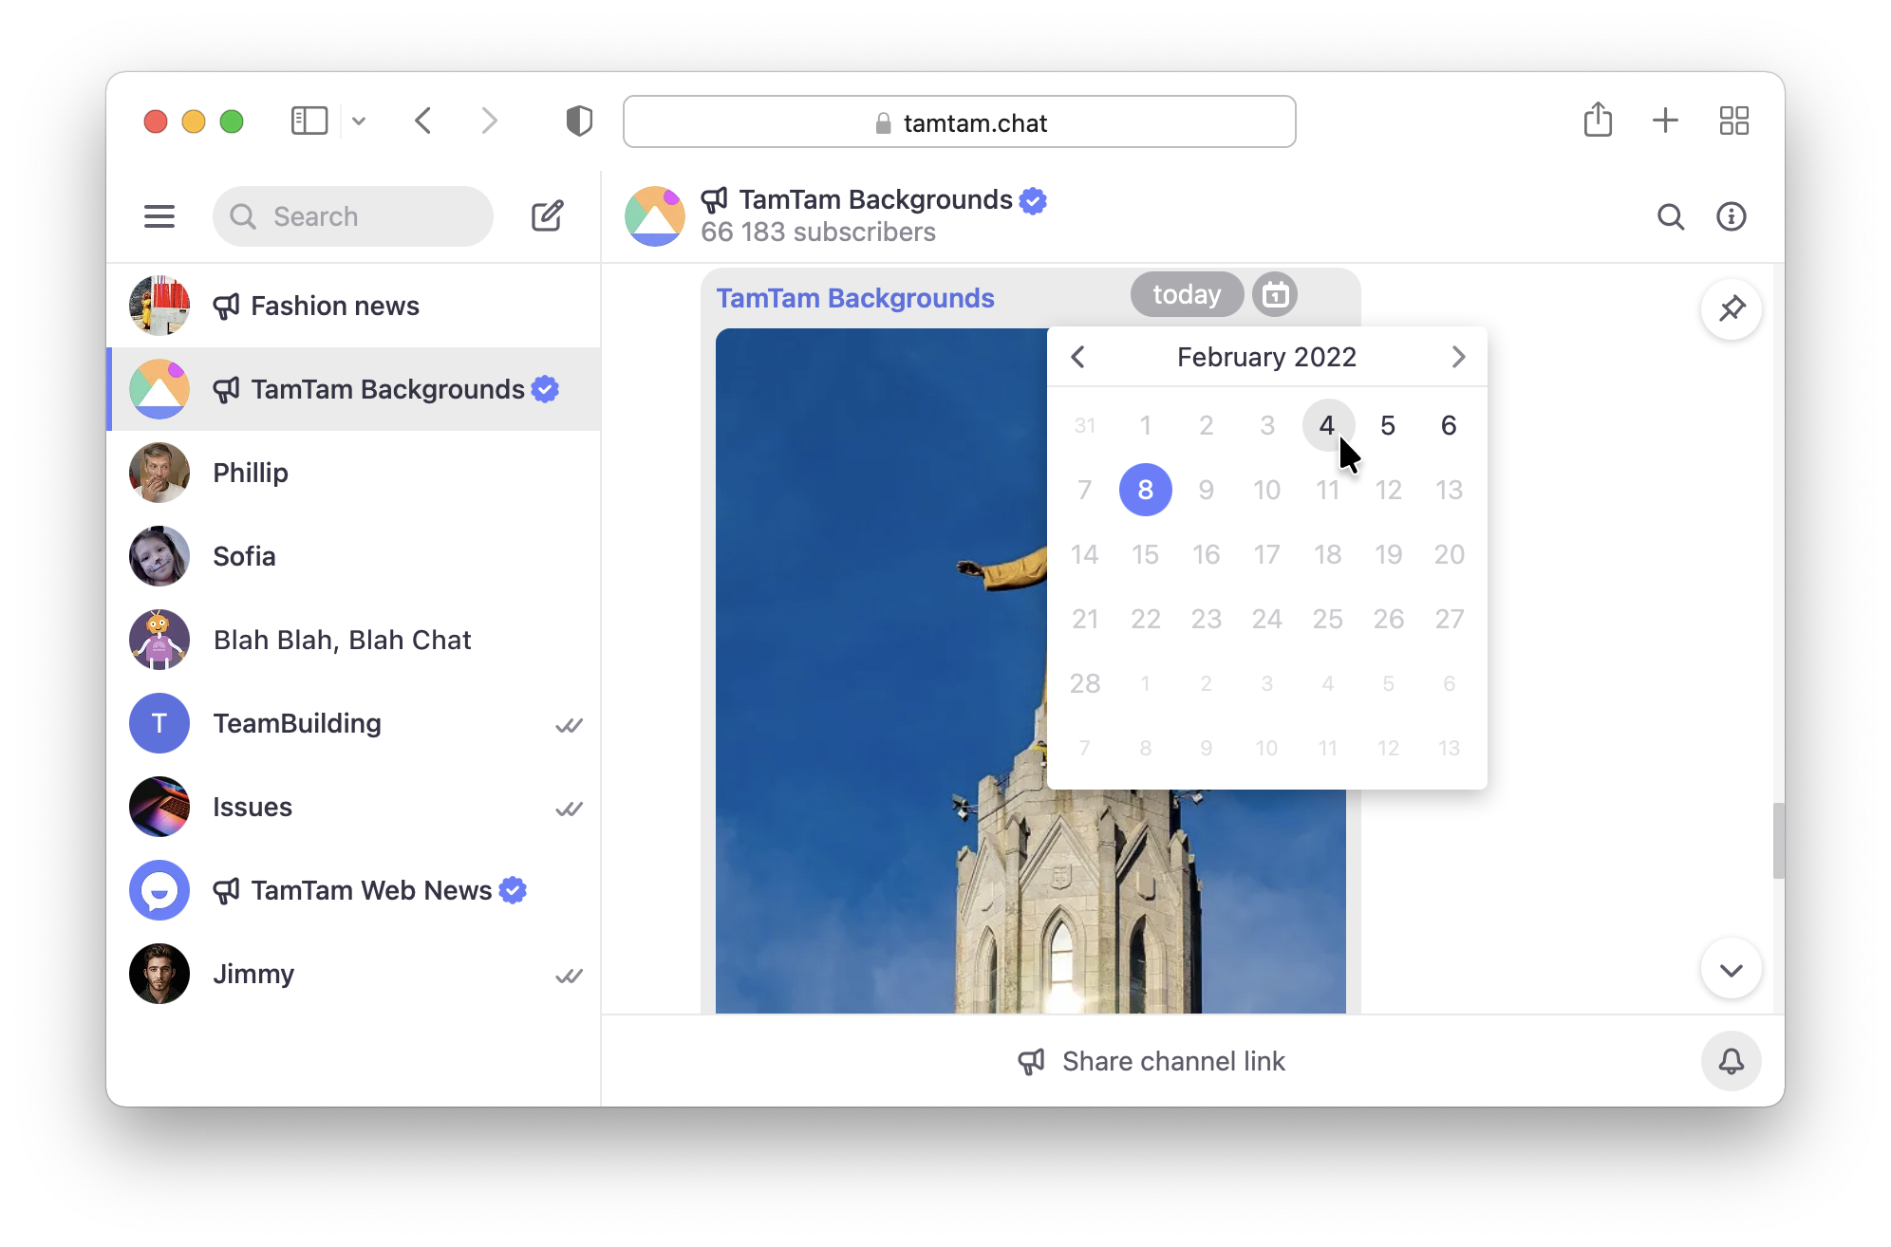
Task: Open chat with Sofia
Action: tap(354, 556)
